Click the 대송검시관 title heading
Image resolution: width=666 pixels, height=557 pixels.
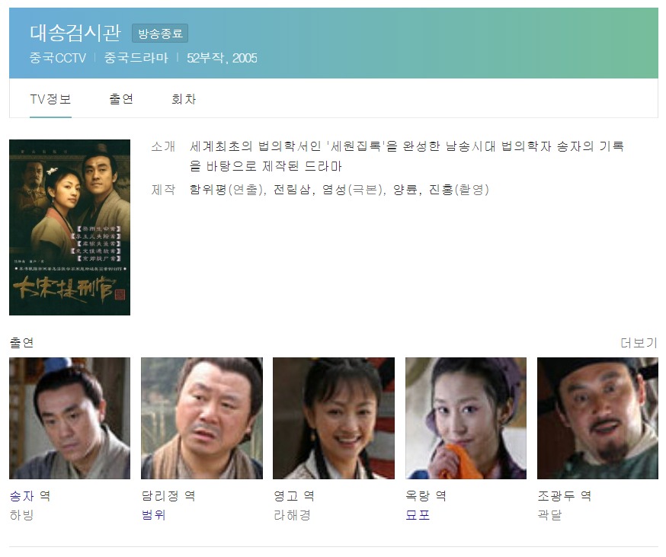coord(75,33)
